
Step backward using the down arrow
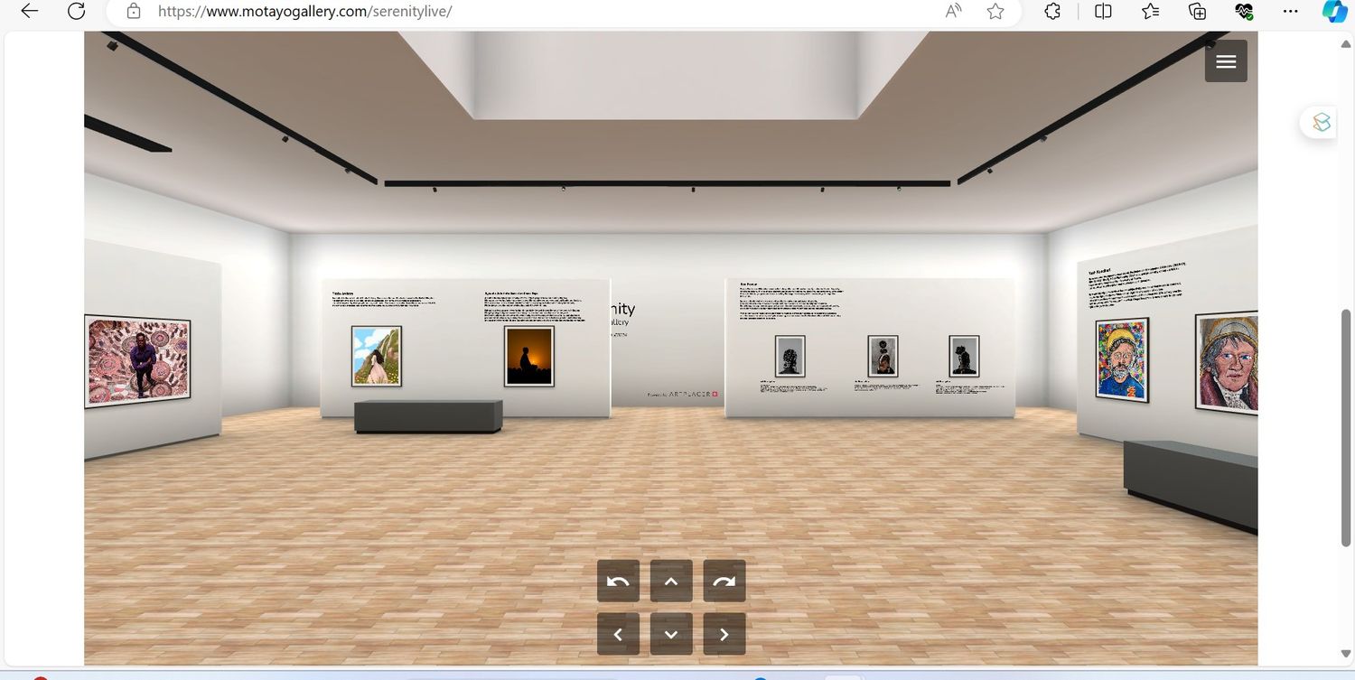671,634
